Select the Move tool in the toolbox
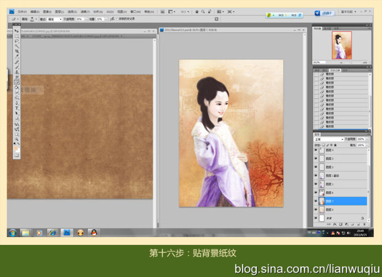 tap(17, 31)
